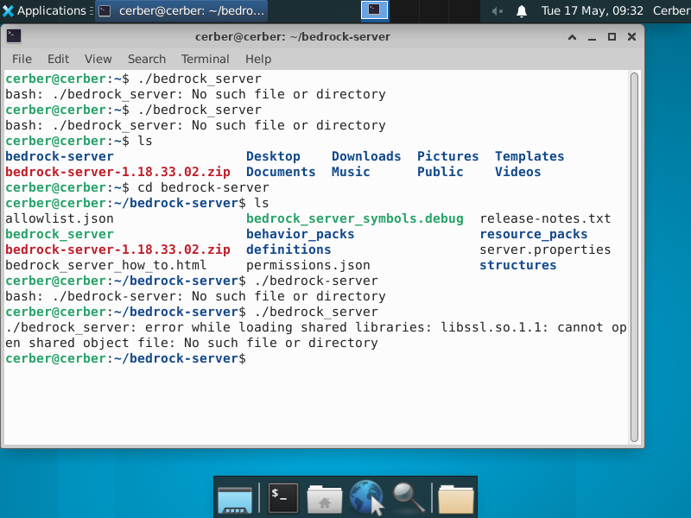
Task: Select the active workspace in the workspace switcher
Action: click(x=374, y=10)
